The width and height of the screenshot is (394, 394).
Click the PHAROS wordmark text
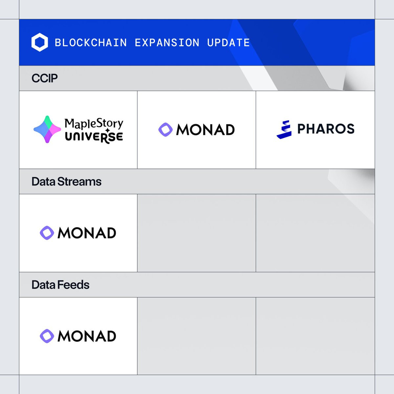pos(326,129)
